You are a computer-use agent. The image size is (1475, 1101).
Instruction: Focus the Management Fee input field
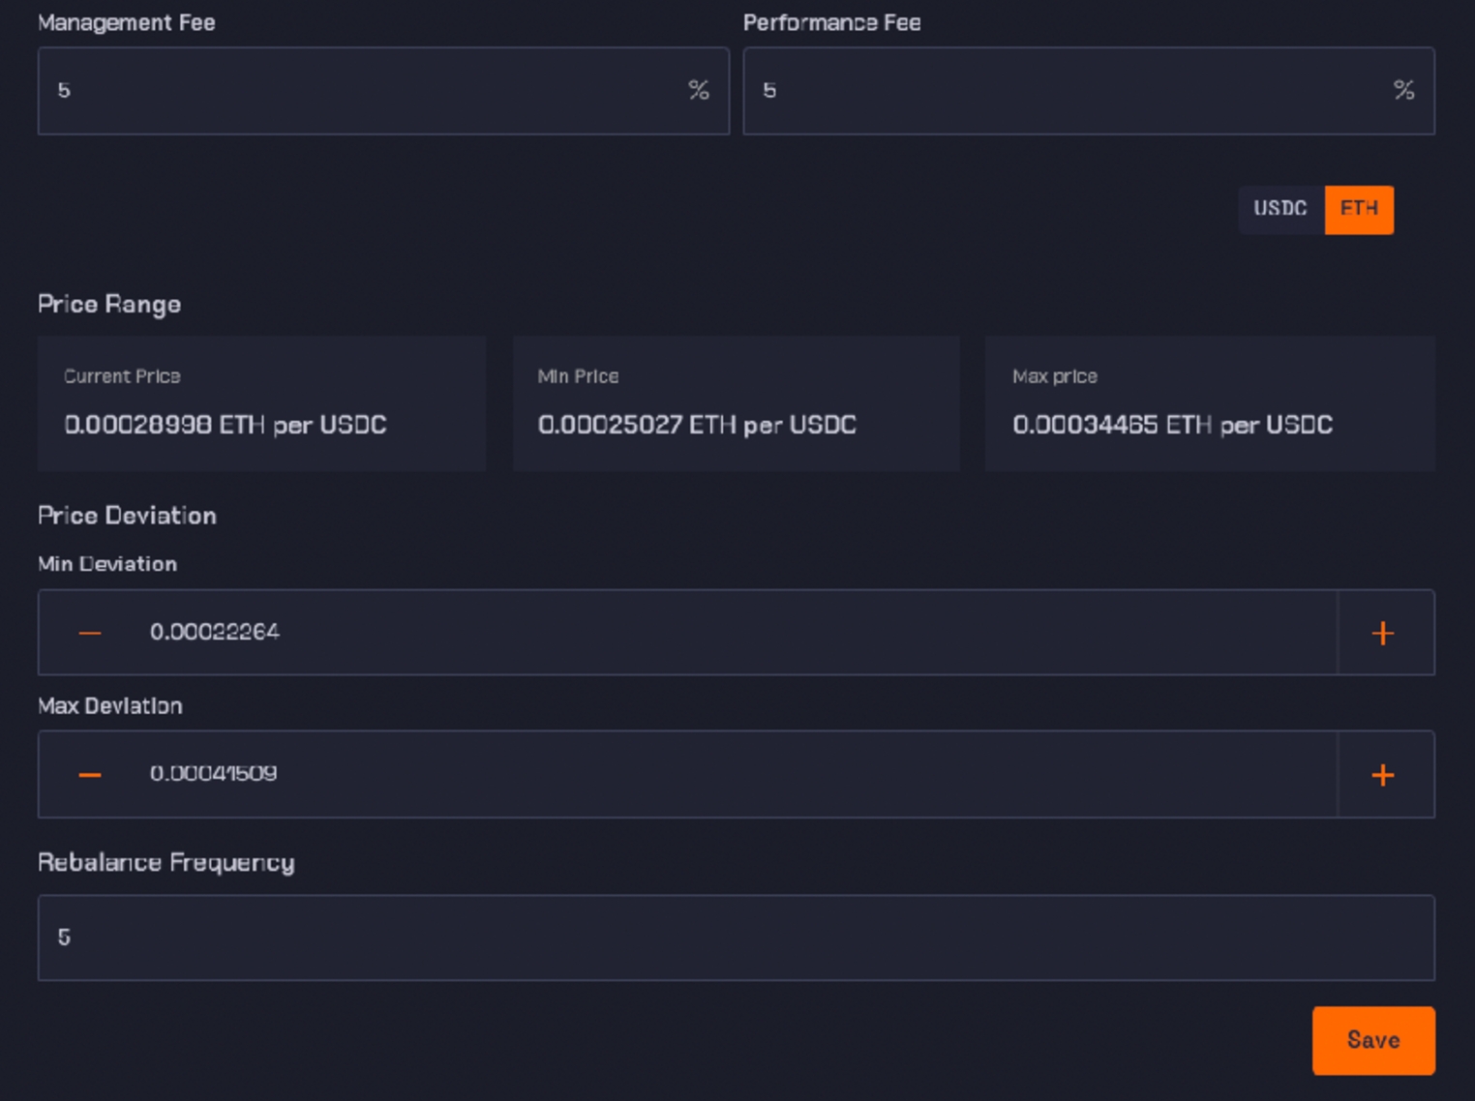(368, 91)
